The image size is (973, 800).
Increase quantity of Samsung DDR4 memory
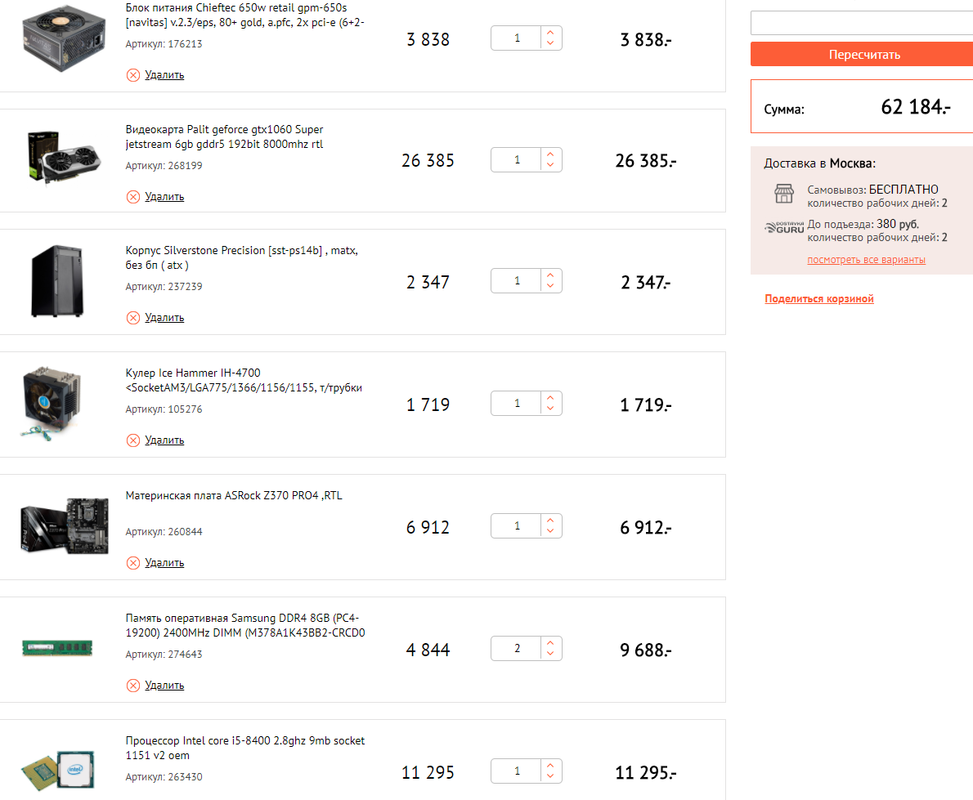(550, 644)
